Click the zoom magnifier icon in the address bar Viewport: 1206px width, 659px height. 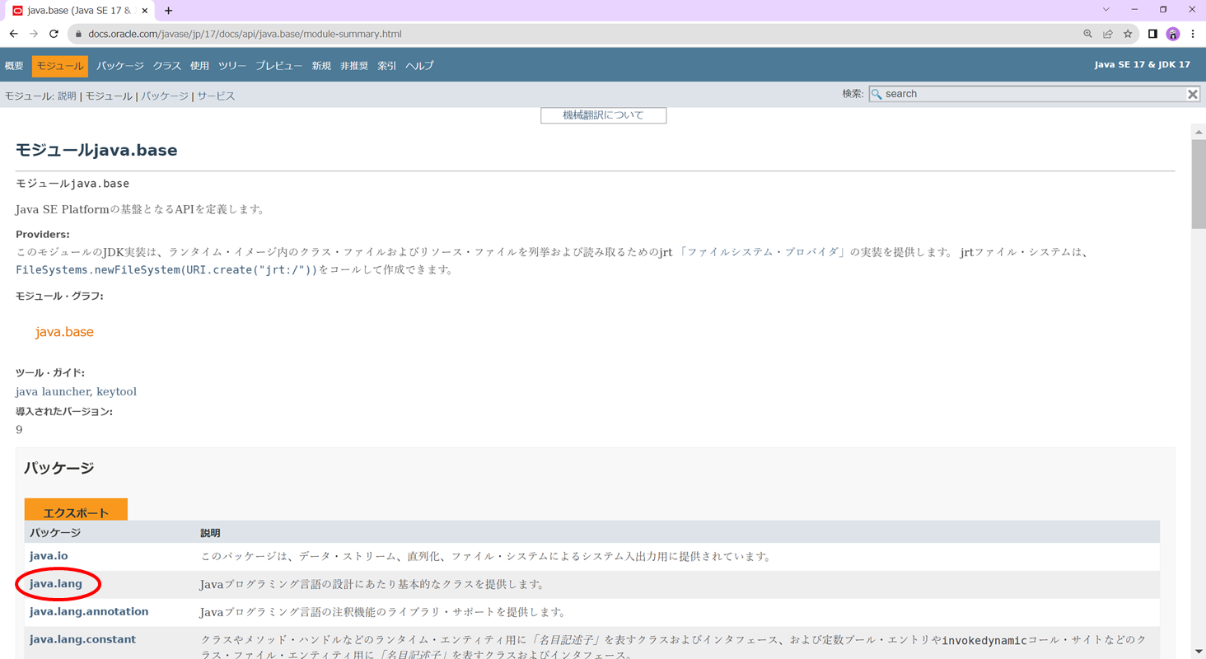(1087, 34)
